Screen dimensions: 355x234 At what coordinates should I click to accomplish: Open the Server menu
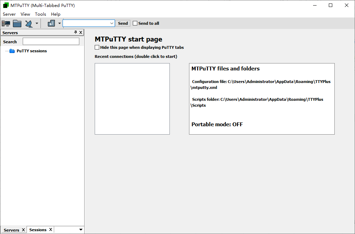tap(9, 14)
